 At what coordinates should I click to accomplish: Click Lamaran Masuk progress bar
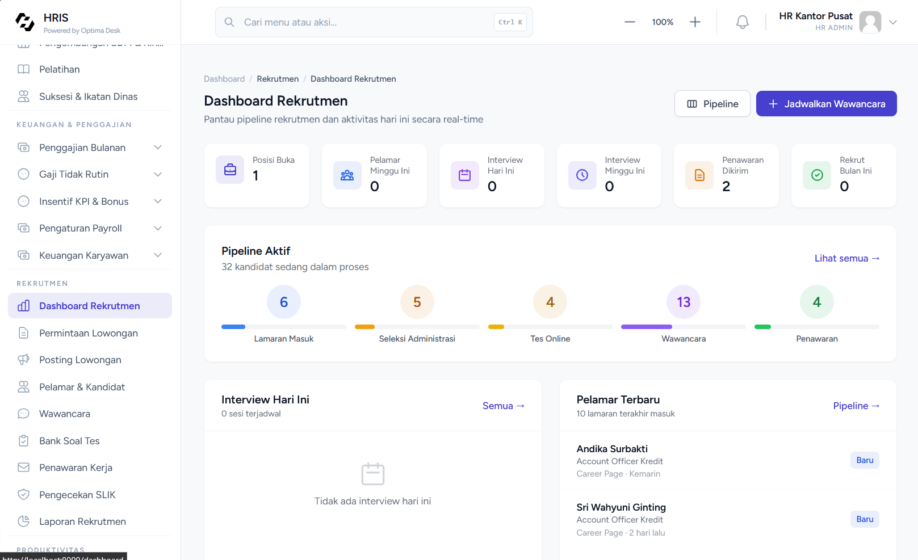click(284, 327)
